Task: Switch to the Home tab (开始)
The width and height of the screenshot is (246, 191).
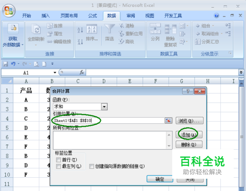Action: click(27, 16)
